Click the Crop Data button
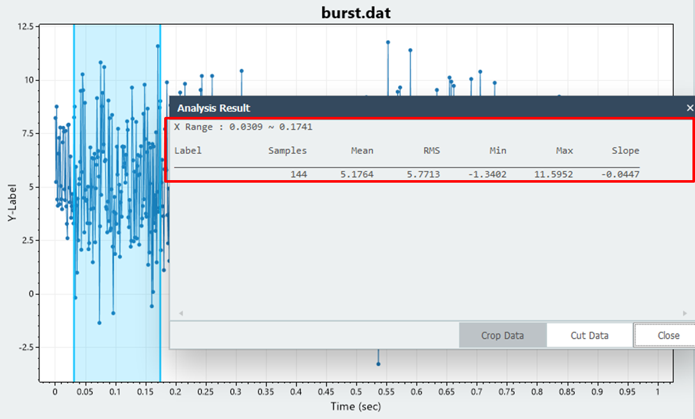695x419 pixels. pos(503,335)
